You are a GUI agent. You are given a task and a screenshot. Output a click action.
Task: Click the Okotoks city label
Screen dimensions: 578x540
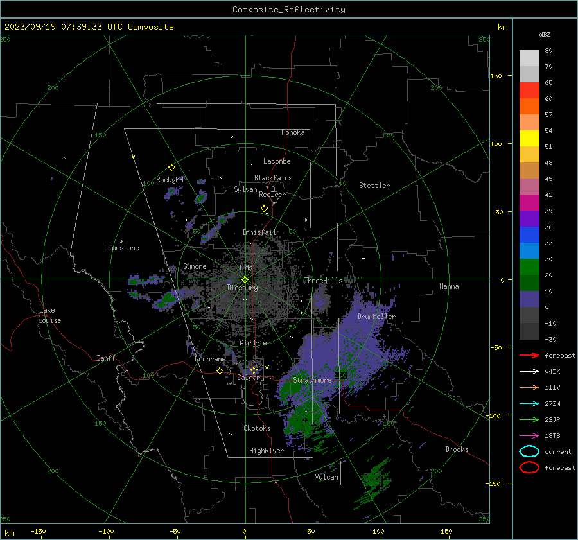click(257, 428)
